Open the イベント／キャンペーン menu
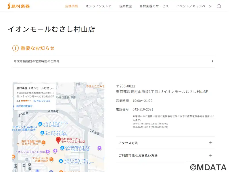 click(x=194, y=6)
